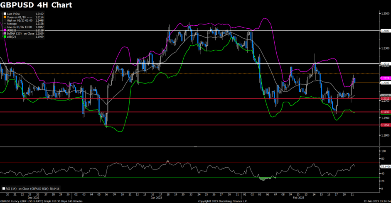Collapse the legend tree at Last Price
Screen dimensions: 391x203
click(x=2, y=14)
